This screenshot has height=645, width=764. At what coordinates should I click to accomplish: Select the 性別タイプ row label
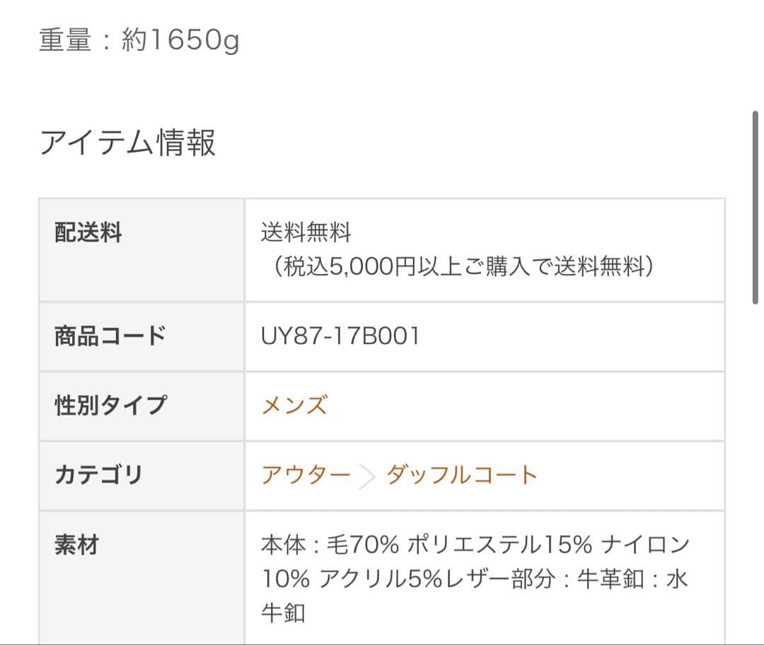tap(111, 406)
